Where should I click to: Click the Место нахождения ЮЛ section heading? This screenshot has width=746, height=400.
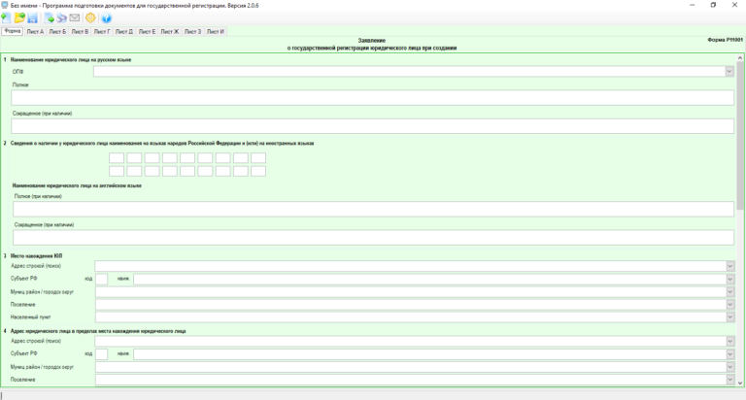[x=36, y=256]
